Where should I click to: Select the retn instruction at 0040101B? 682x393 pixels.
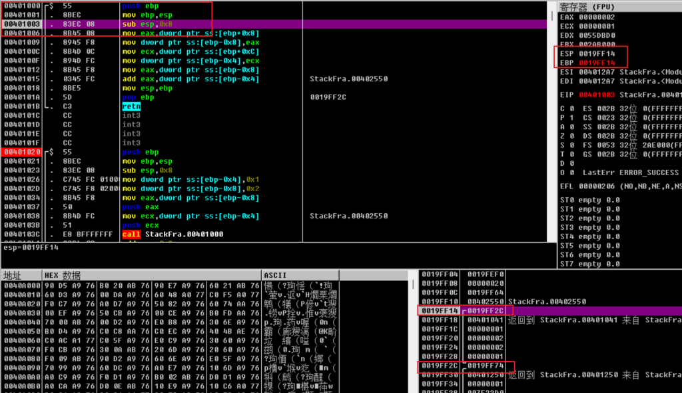131,107
